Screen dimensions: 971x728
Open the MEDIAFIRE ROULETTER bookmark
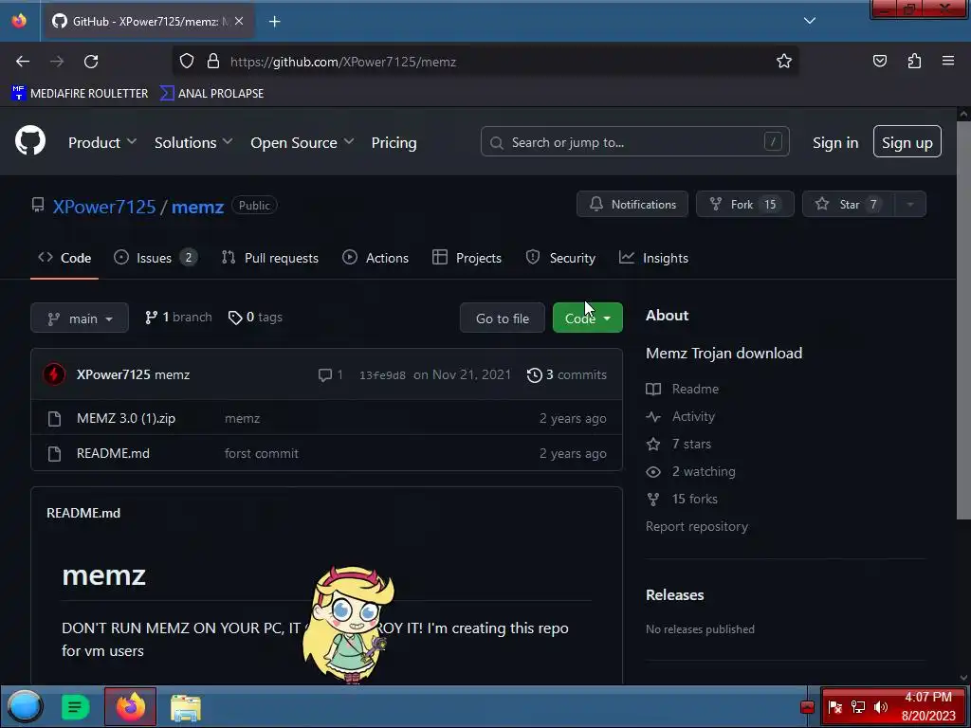(80, 94)
